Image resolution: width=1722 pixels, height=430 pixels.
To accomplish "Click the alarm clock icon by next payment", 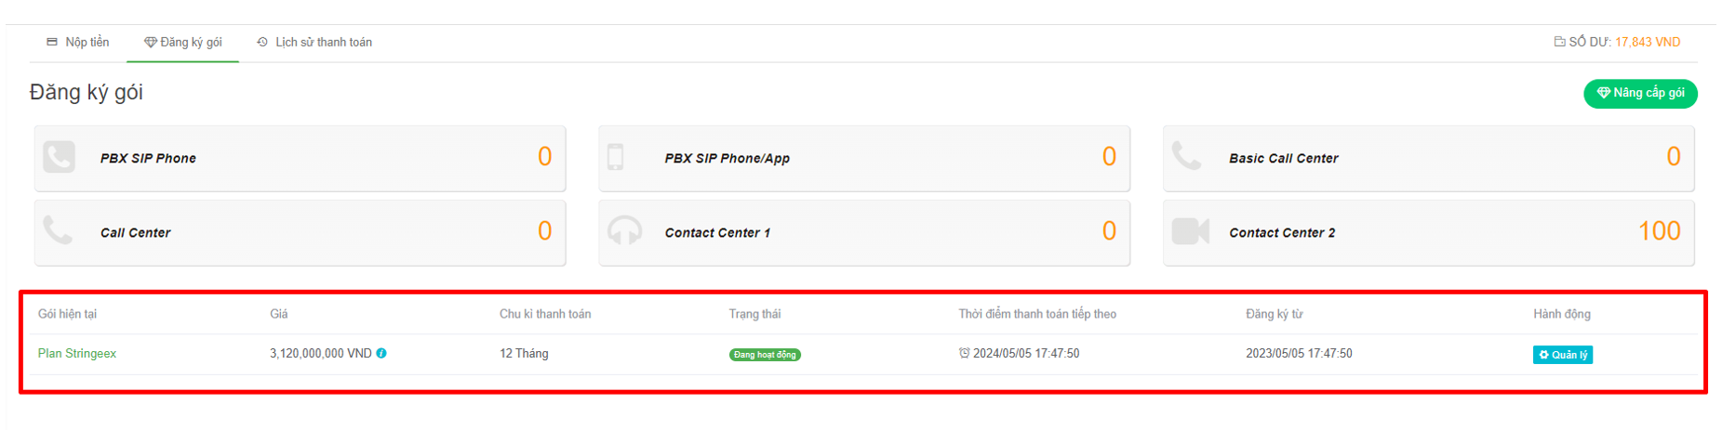I will point(965,353).
